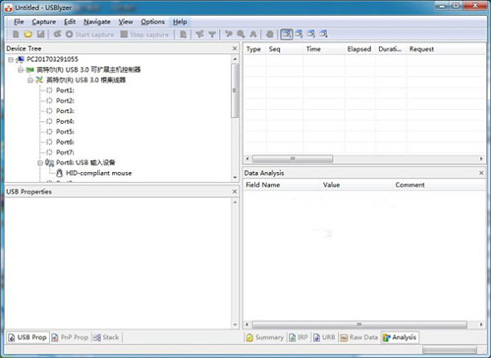491x358 pixels.
Task: Select Port3 in the Device Tree
Action: (65, 111)
